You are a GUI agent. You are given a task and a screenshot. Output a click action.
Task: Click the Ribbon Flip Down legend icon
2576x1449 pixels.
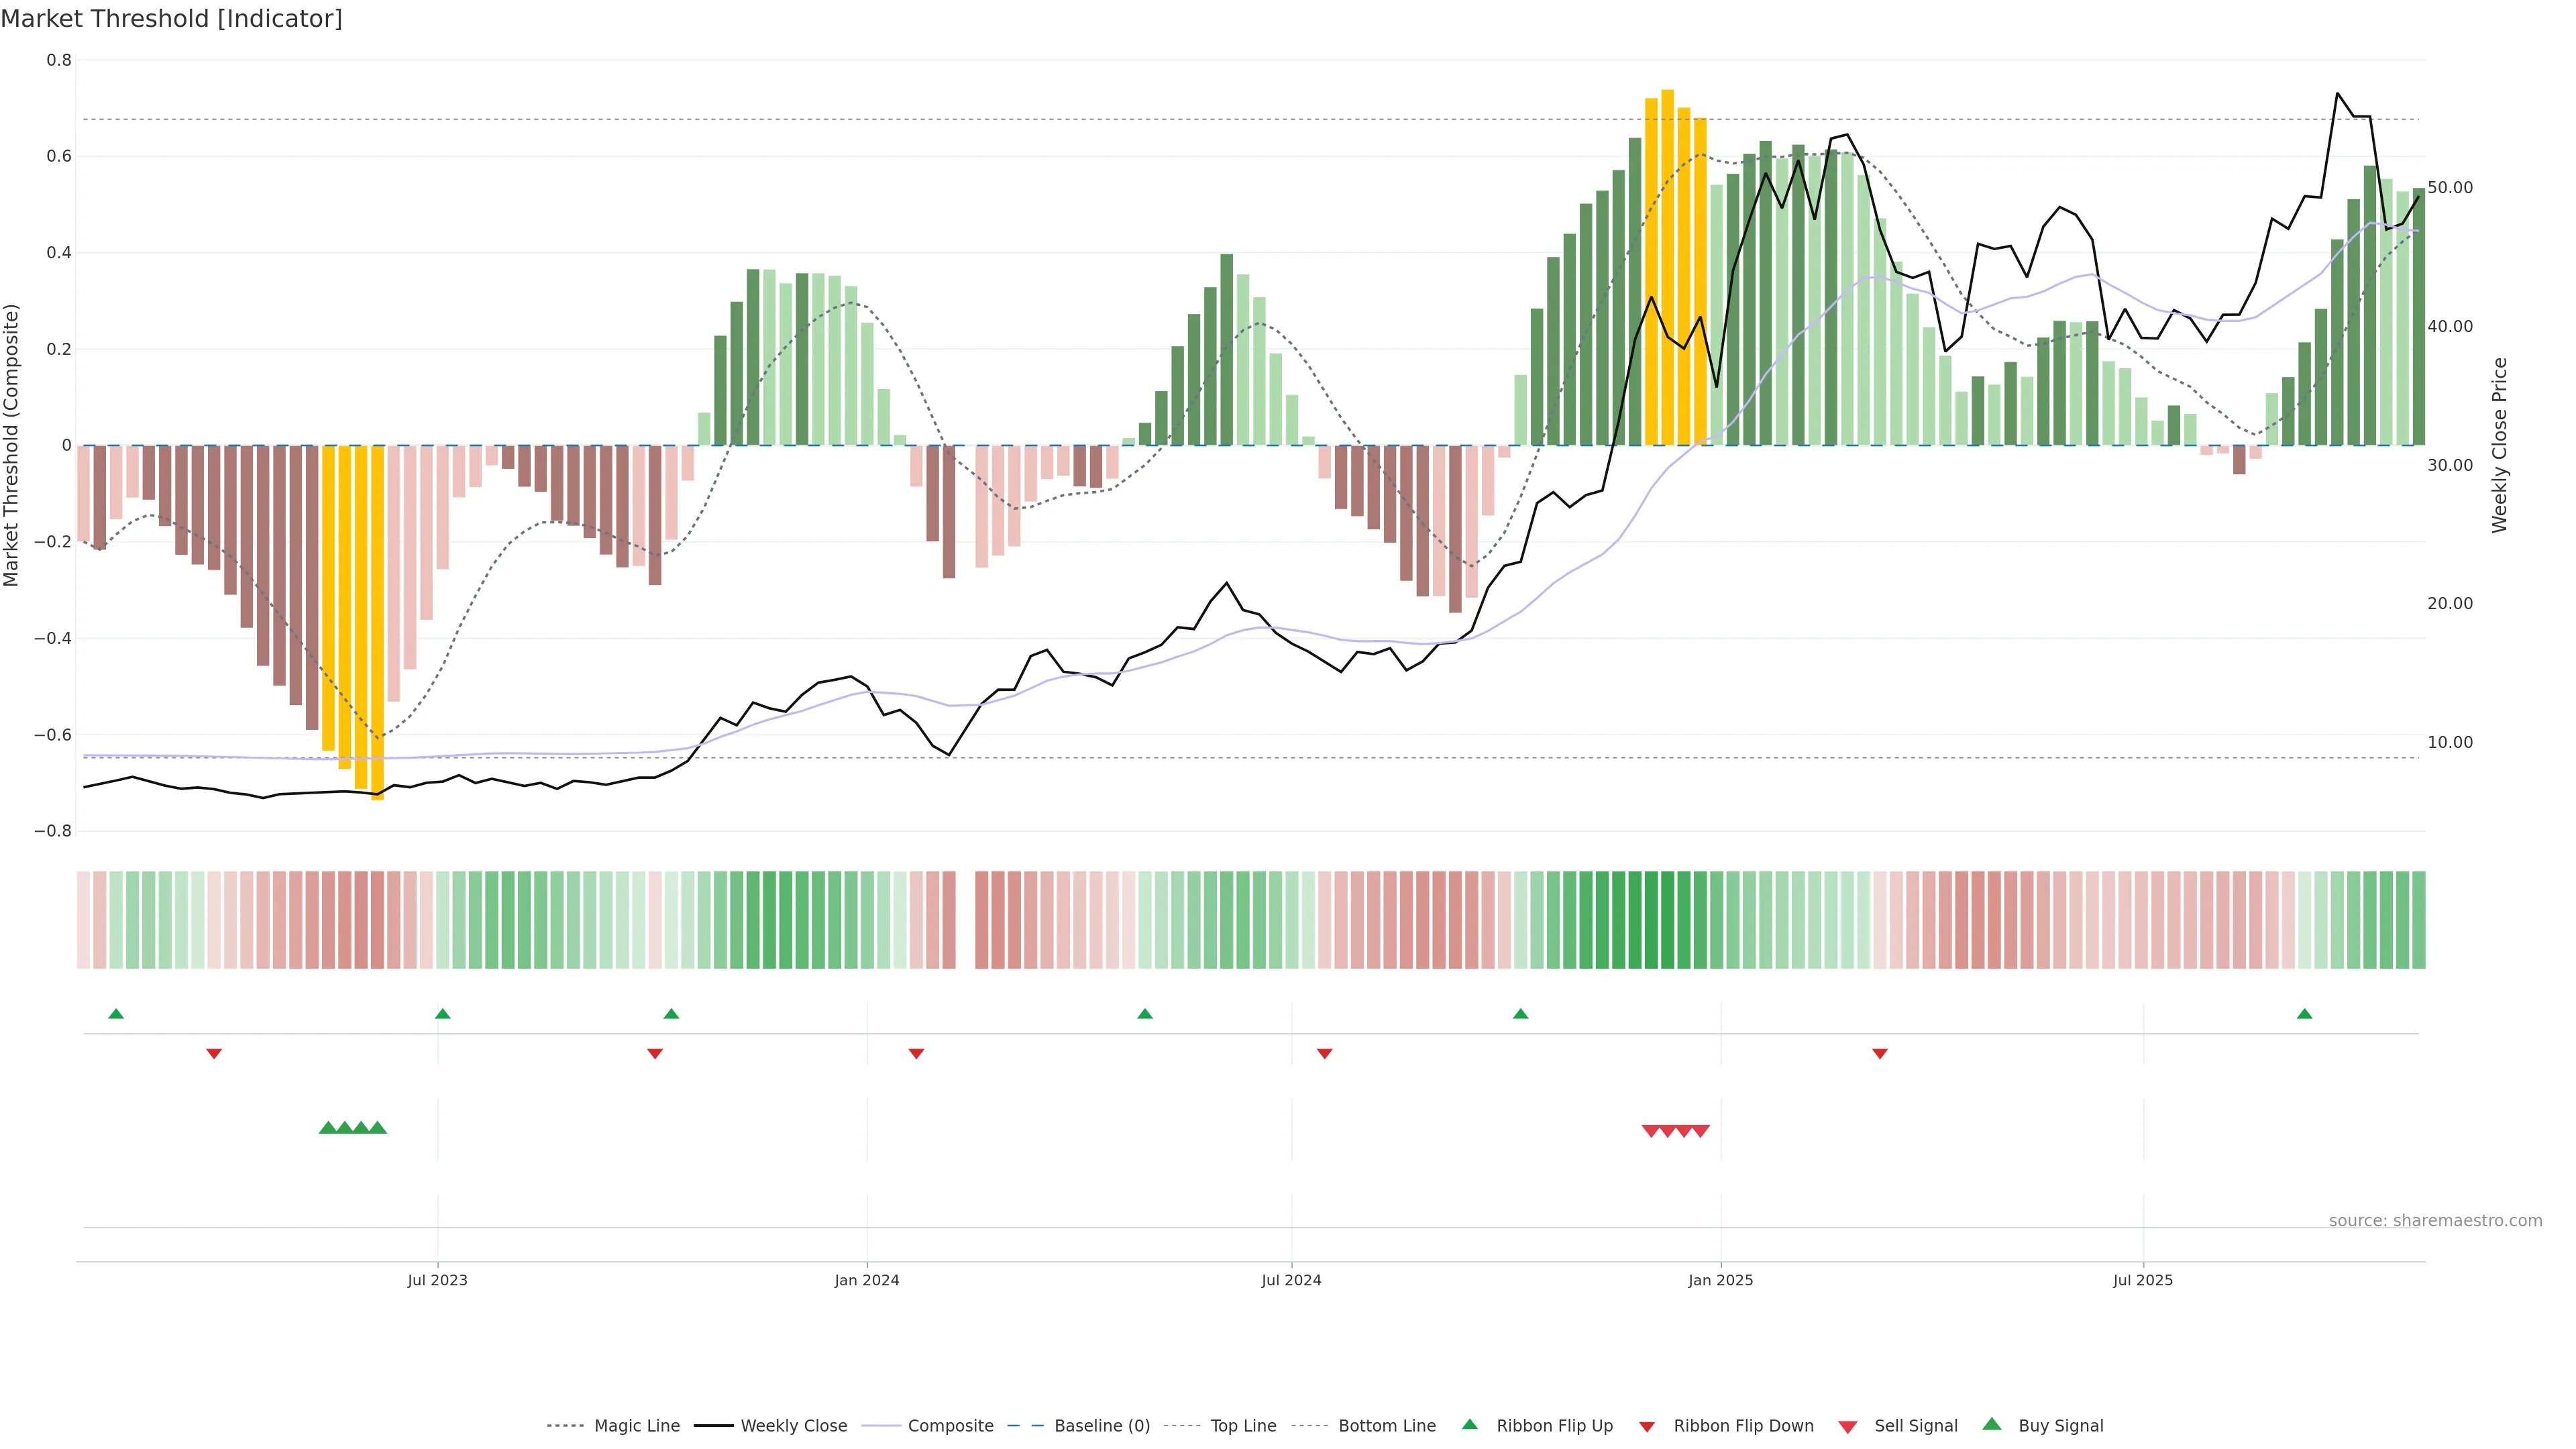click(x=1647, y=1427)
